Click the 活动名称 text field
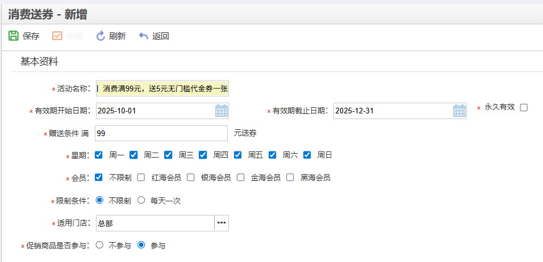This screenshot has width=543, height=262. coord(162,88)
